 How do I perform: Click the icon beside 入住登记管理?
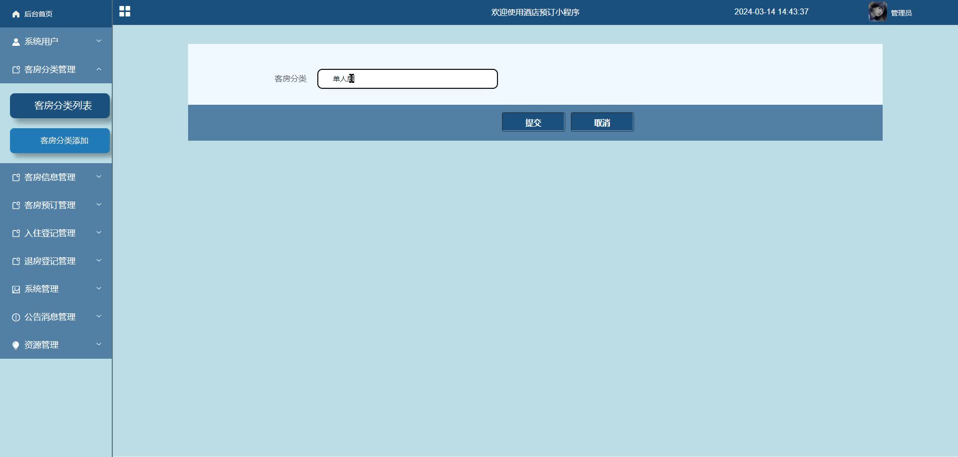pos(16,233)
